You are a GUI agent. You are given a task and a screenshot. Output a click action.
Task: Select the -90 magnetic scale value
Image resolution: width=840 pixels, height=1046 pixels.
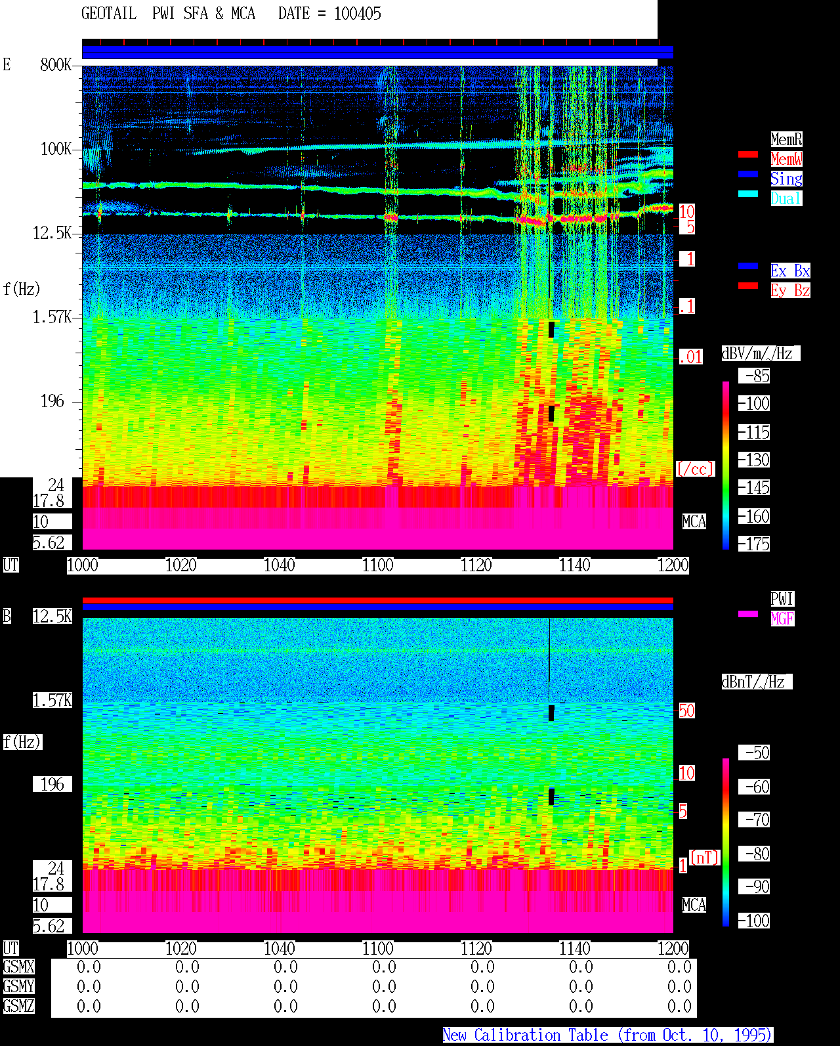point(755,886)
